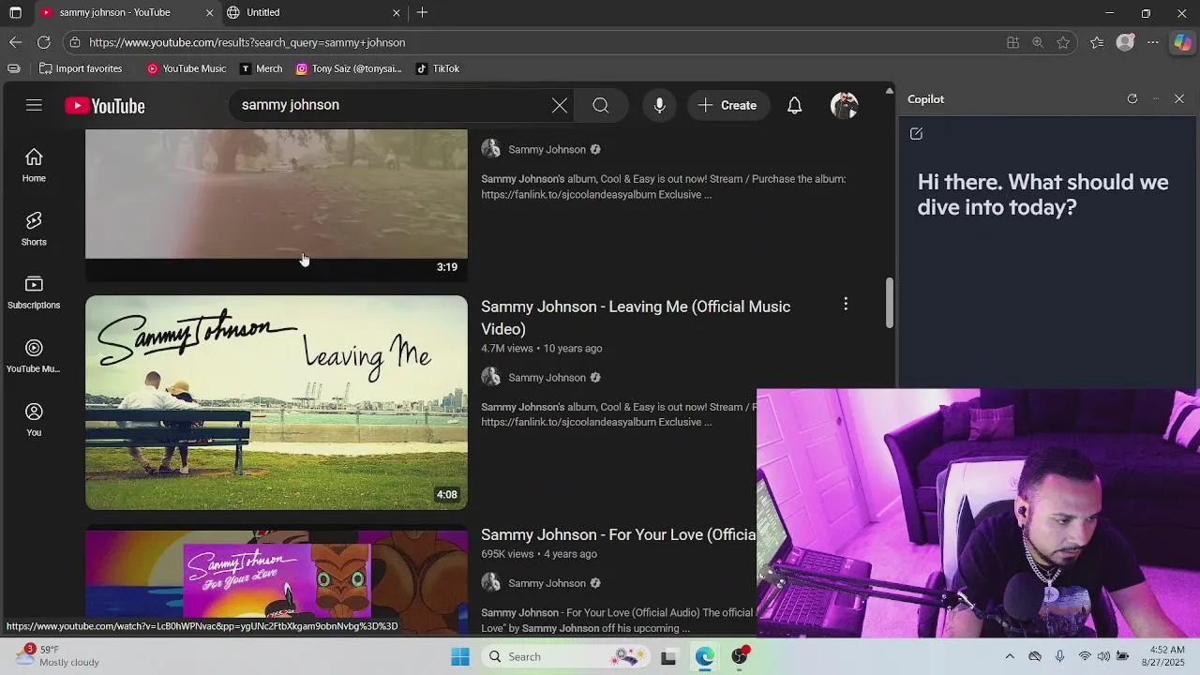Image resolution: width=1200 pixels, height=675 pixels.
Task: Reload the current page
Action: pyautogui.click(x=43, y=42)
